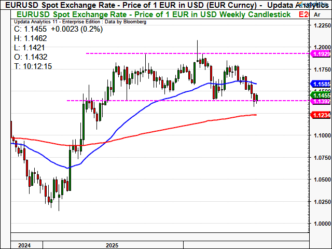
Task: Click the magenta 1.1929 resistance price tag
Action: [x=321, y=54]
